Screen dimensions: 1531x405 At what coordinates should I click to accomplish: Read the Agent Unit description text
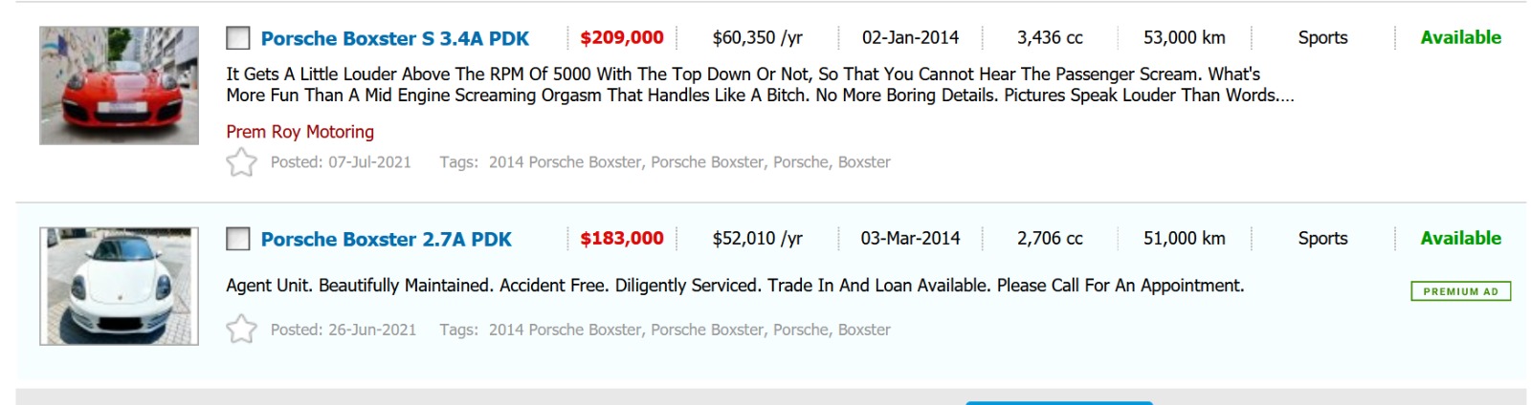tap(734, 286)
